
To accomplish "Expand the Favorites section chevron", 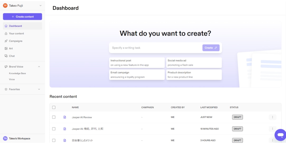I will 39,89.
